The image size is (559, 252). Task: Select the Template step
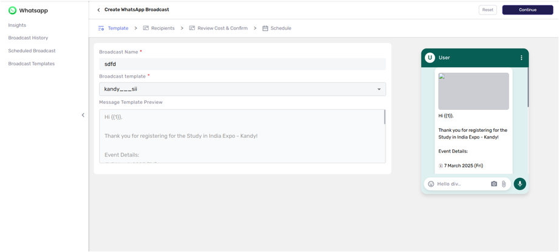pyautogui.click(x=114, y=28)
